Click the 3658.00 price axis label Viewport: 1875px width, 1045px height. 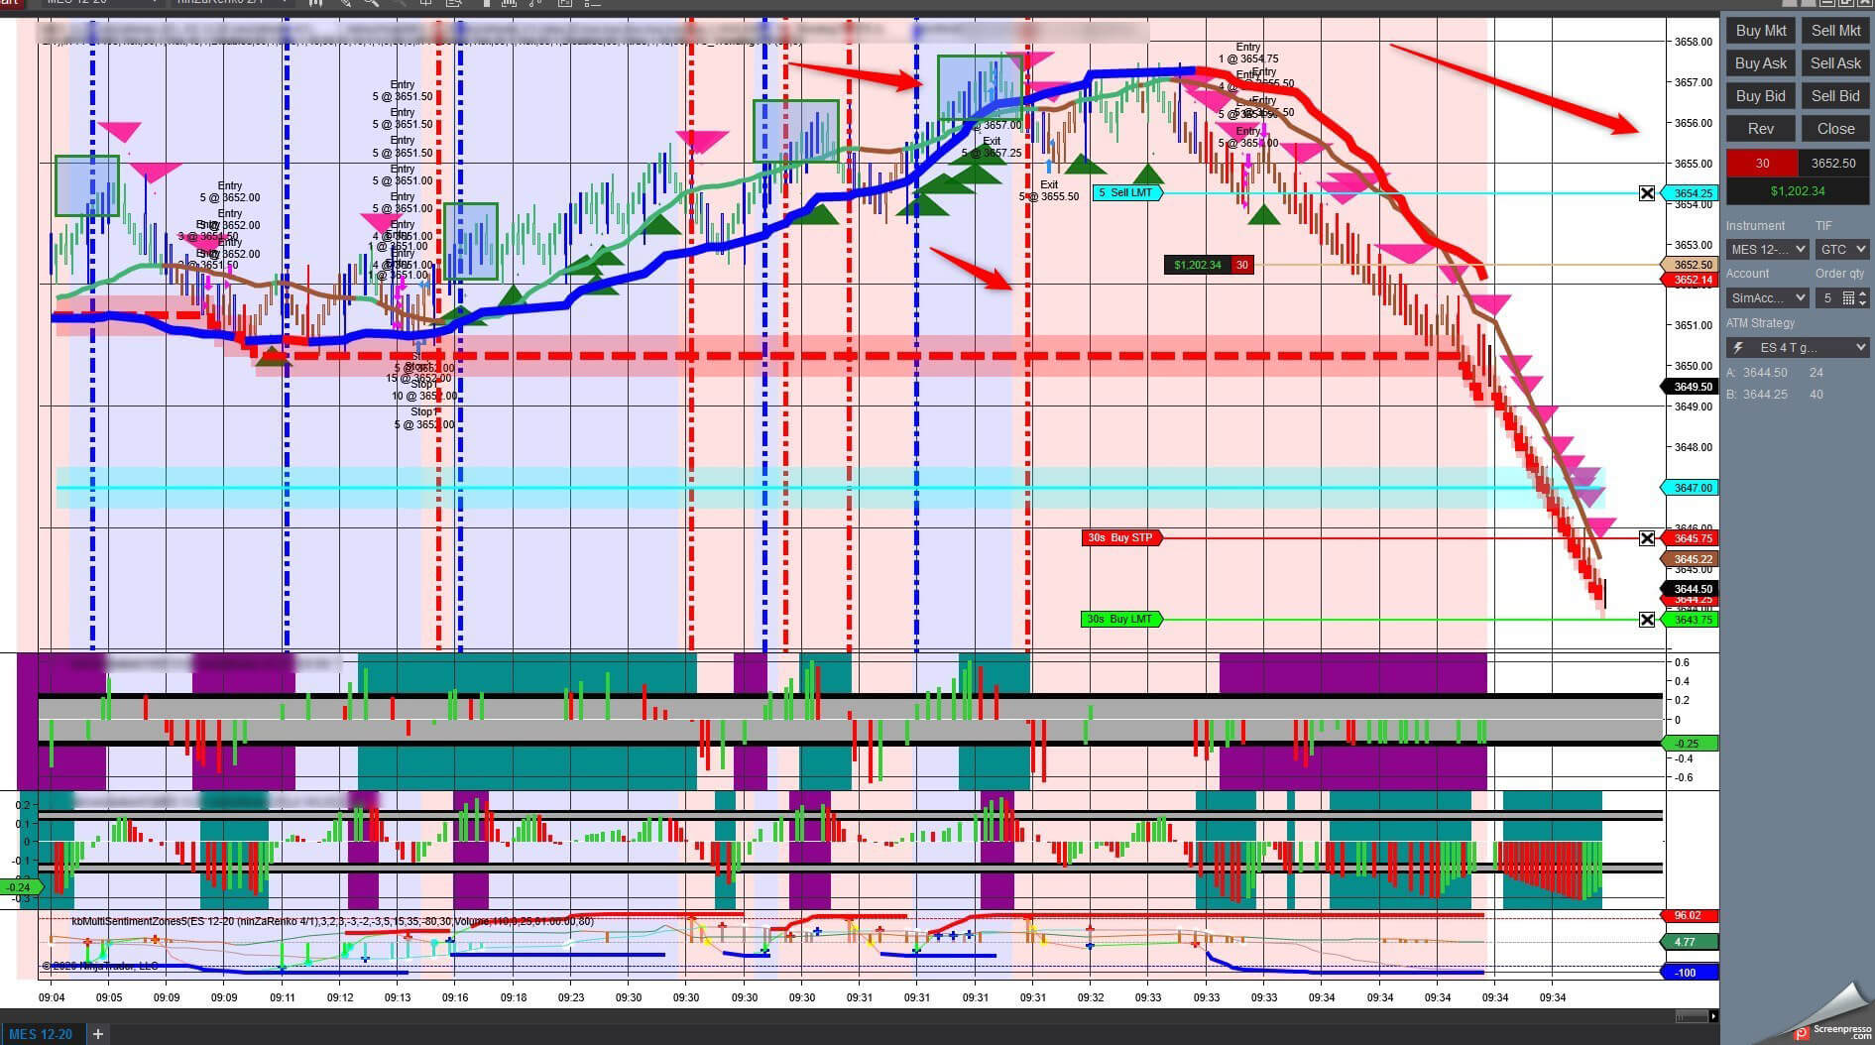point(1693,42)
